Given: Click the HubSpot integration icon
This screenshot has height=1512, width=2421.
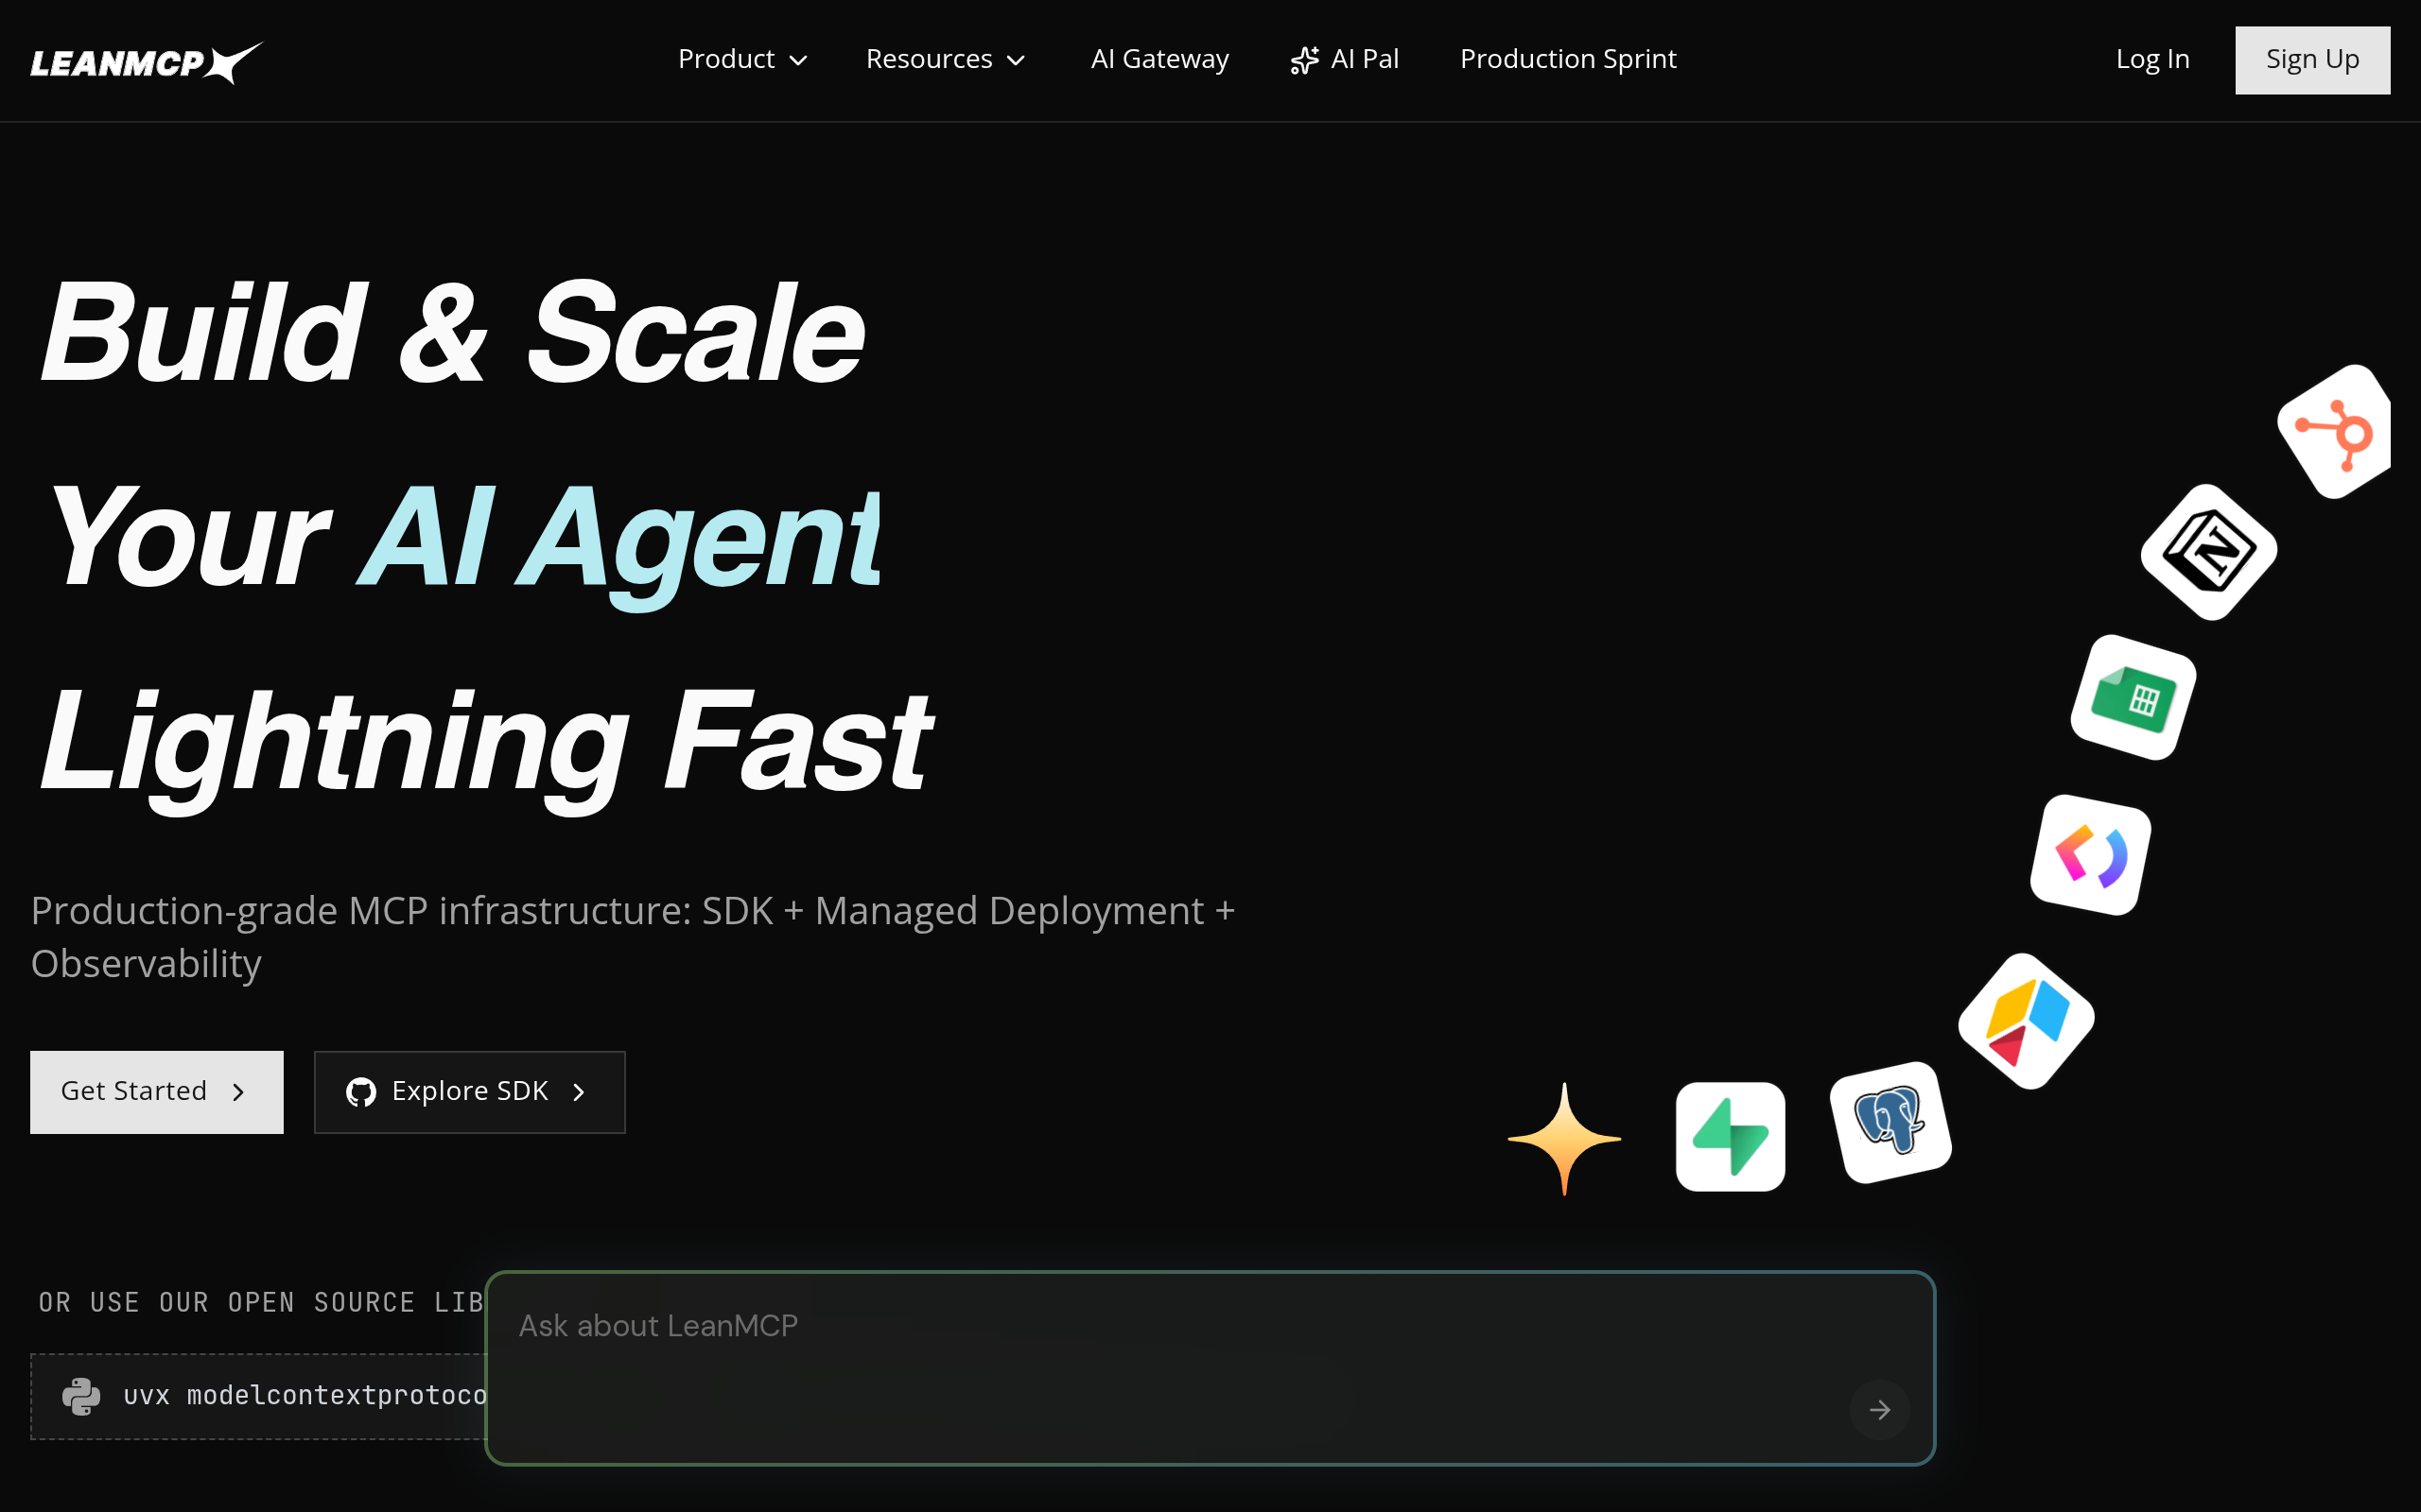Looking at the screenshot, I should (x=2336, y=432).
